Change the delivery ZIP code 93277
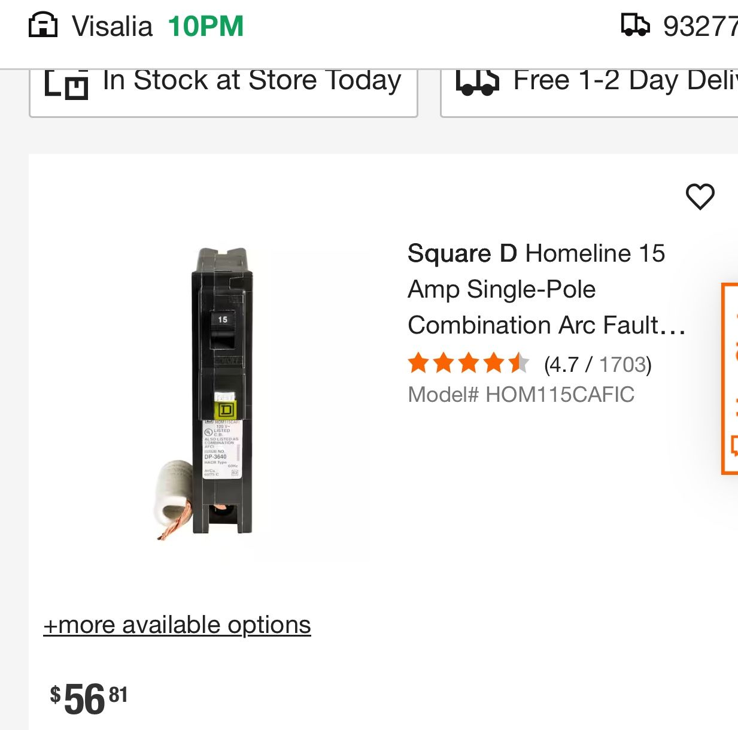The width and height of the screenshot is (738, 730). (699, 26)
